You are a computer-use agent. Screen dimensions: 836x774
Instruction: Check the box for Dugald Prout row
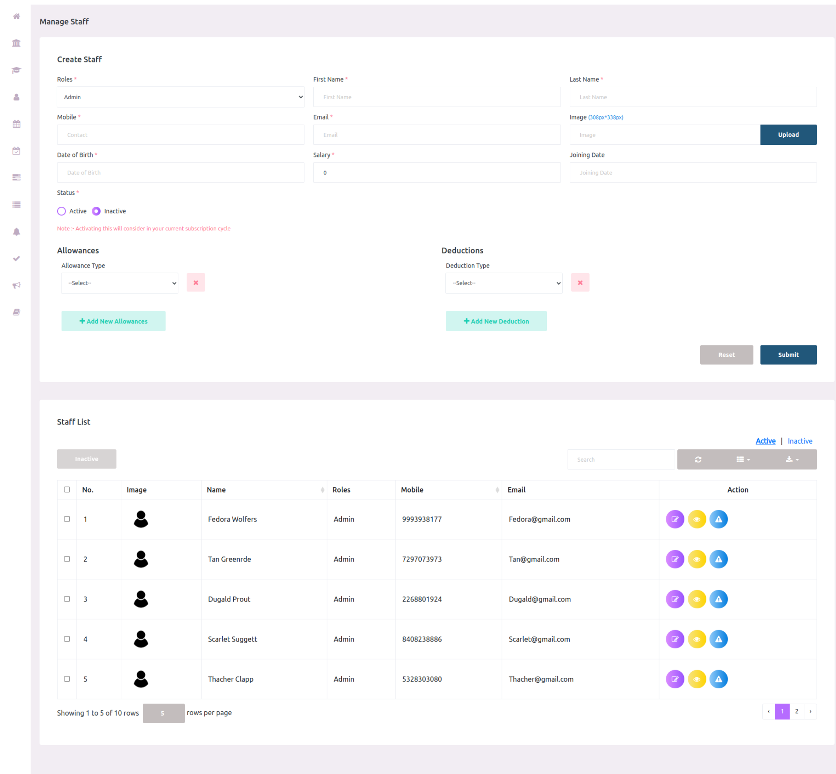point(67,599)
